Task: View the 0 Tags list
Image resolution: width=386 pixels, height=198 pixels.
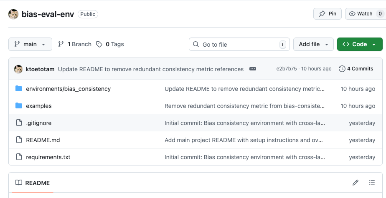Action: pyautogui.click(x=110, y=44)
